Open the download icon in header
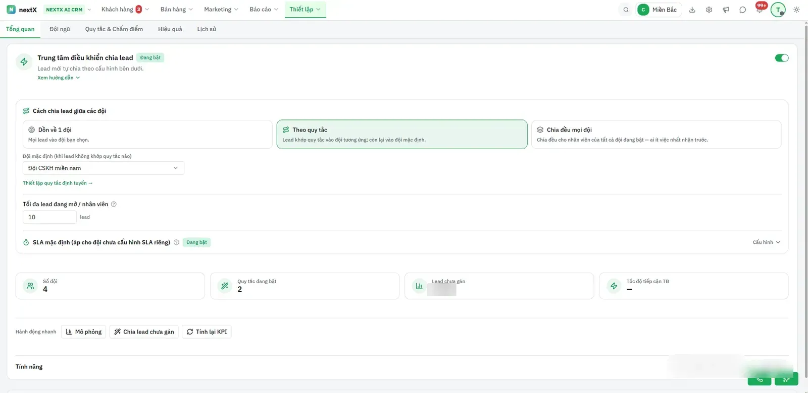The width and height of the screenshot is (808, 393). point(692,10)
